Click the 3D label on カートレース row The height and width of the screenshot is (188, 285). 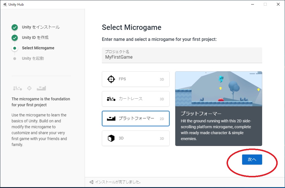[162, 99]
